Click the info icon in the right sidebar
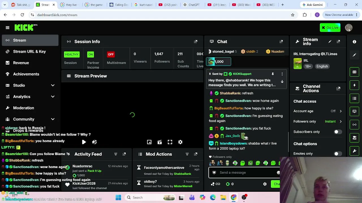This screenshot has height=203, width=362. tap(354, 42)
